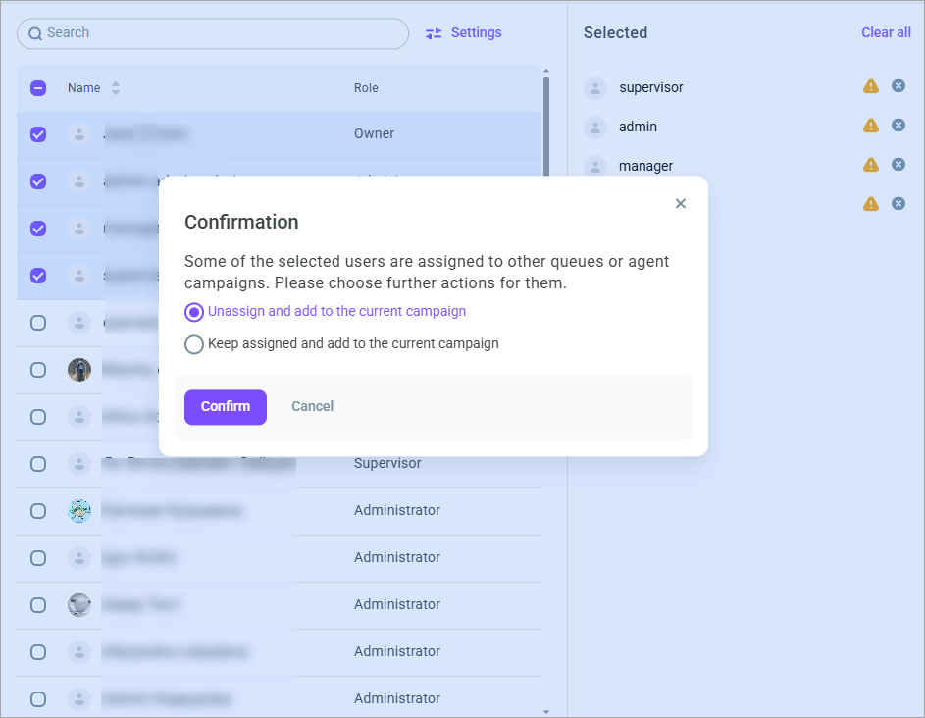Click the user list scrollbar thumb
The height and width of the screenshot is (718, 925).
coord(546,127)
